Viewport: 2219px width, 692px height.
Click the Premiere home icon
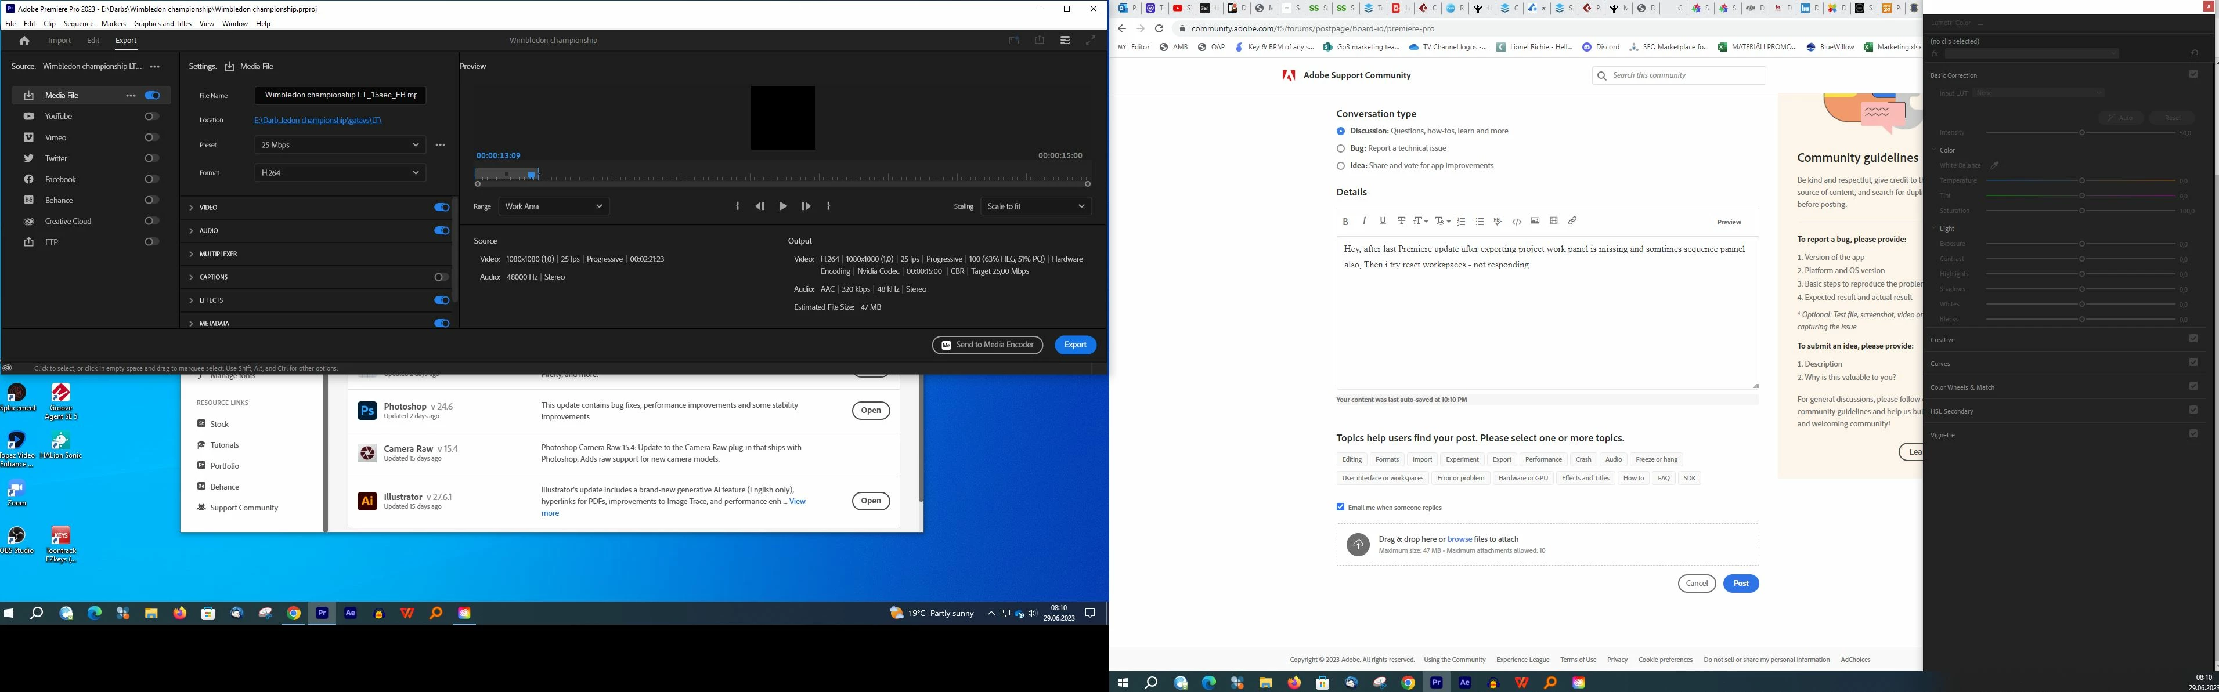[24, 41]
